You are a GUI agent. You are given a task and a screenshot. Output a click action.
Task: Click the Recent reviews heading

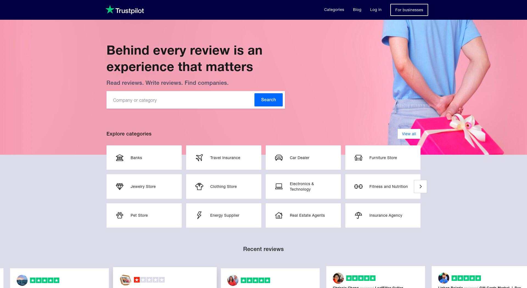click(x=263, y=249)
